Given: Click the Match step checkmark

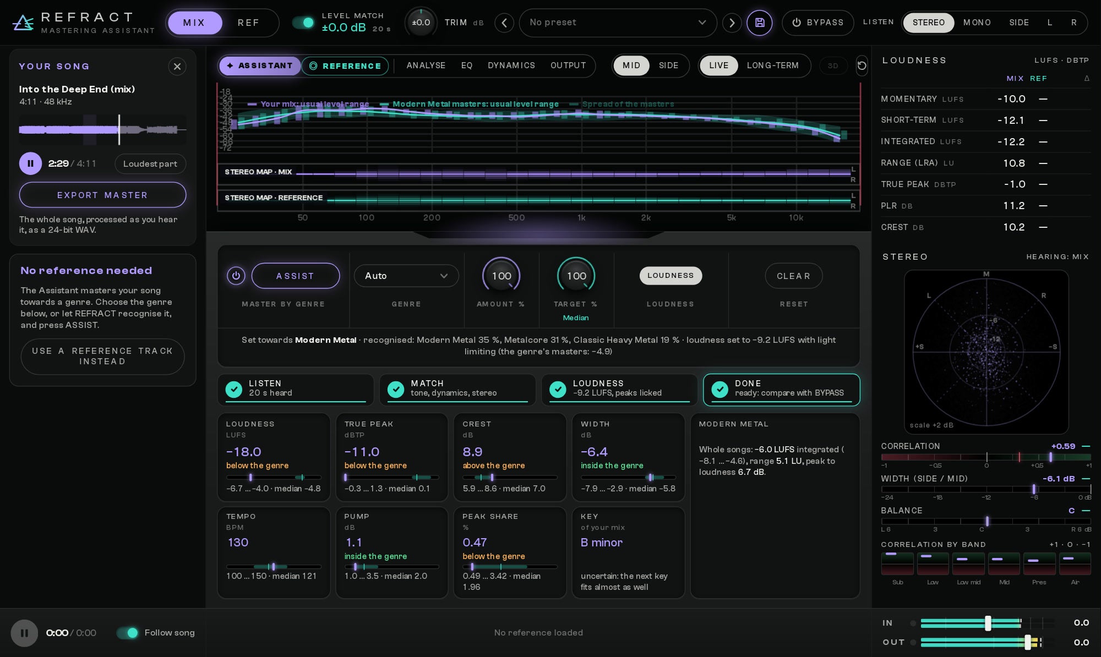Looking at the screenshot, I should click(x=396, y=389).
